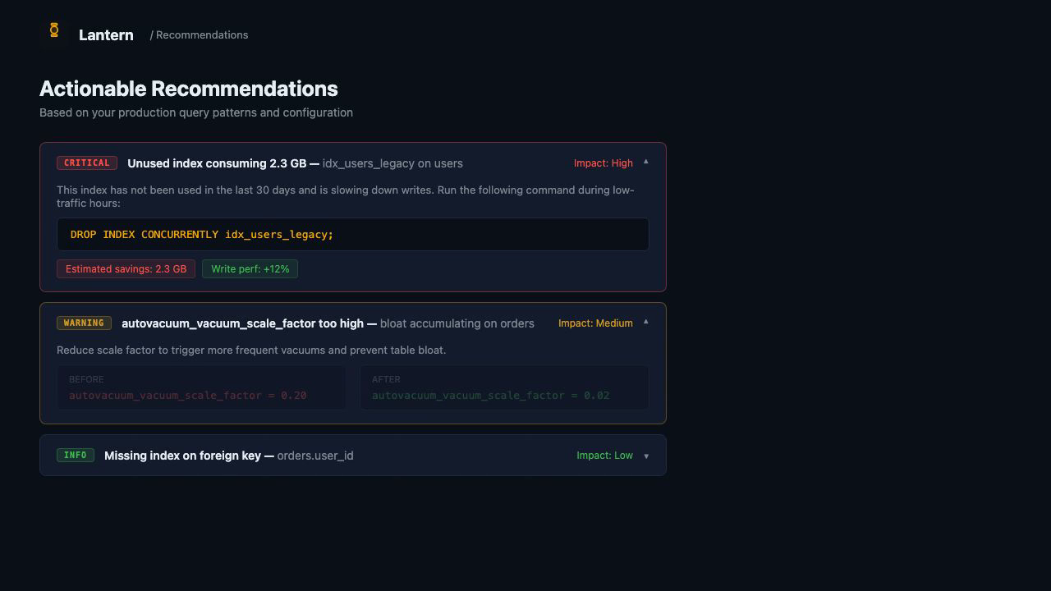The image size is (1051, 591).
Task: Select the WARNING severity badge
Action: [x=84, y=323]
